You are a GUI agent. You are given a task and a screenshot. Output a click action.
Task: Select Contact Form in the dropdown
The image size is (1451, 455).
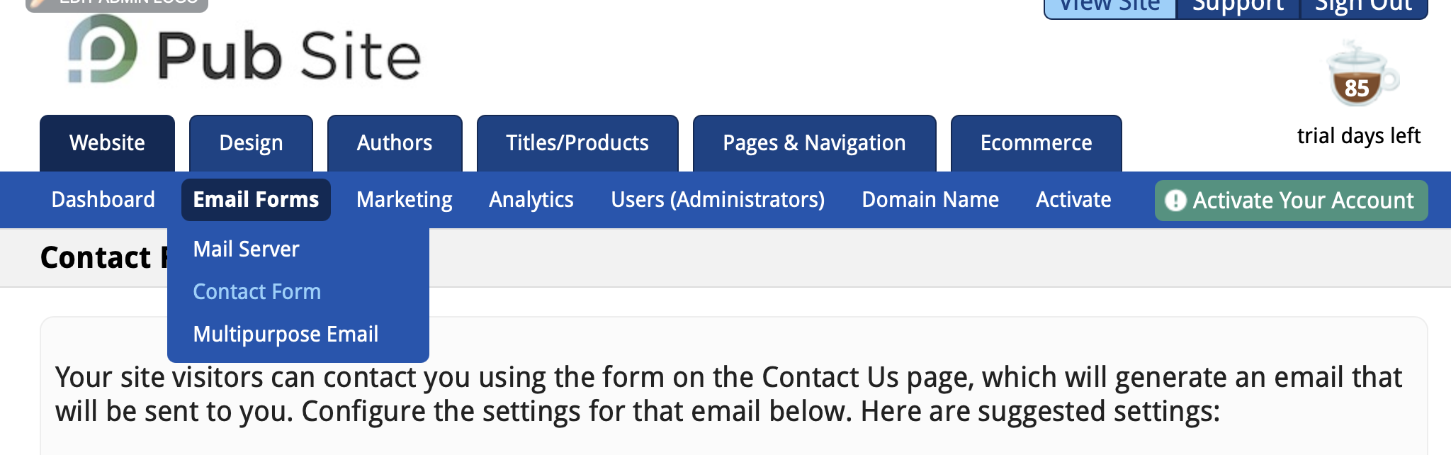256,291
